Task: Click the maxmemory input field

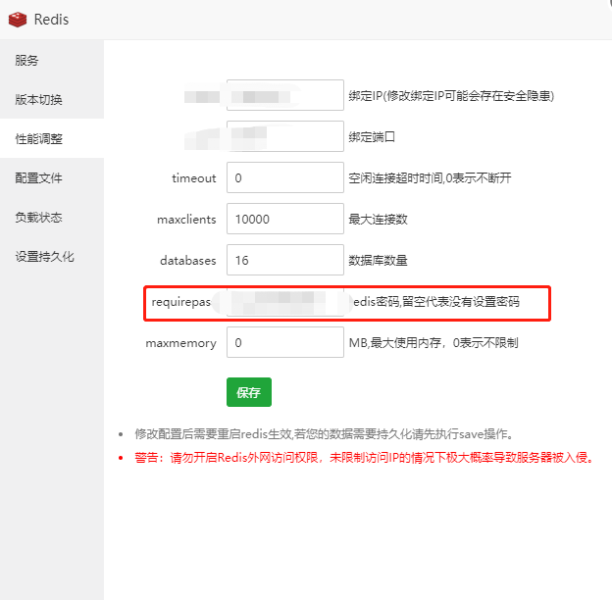Action: pos(285,342)
